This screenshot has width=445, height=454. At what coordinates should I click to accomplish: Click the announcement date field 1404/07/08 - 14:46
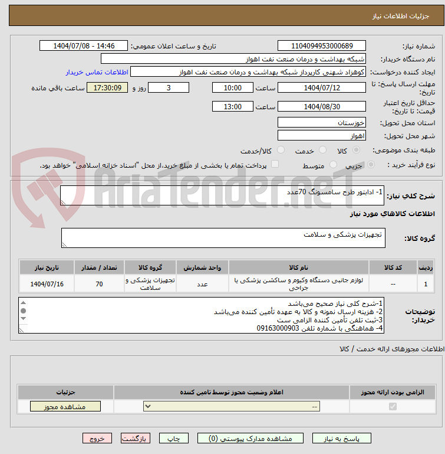tap(84, 45)
